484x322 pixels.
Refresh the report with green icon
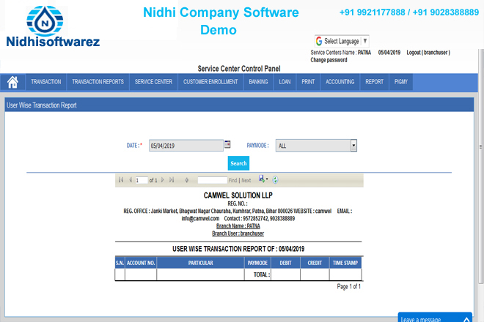pyautogui.click(x=275, y=180)
